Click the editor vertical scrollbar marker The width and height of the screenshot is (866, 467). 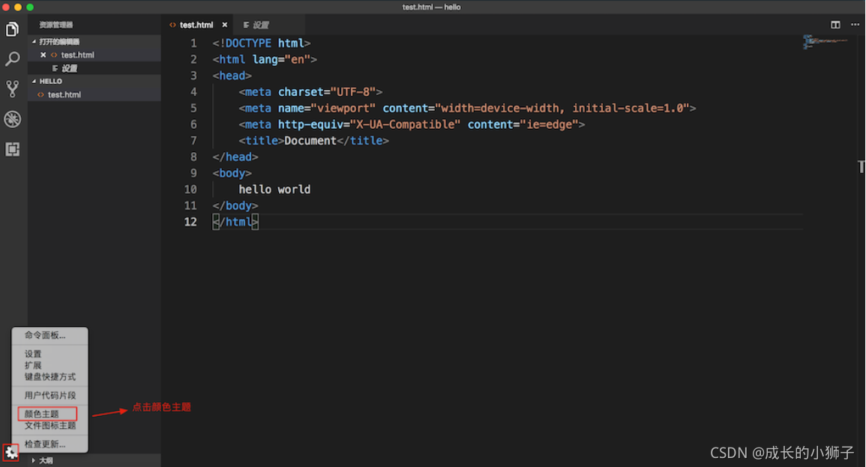coord(862,166)
